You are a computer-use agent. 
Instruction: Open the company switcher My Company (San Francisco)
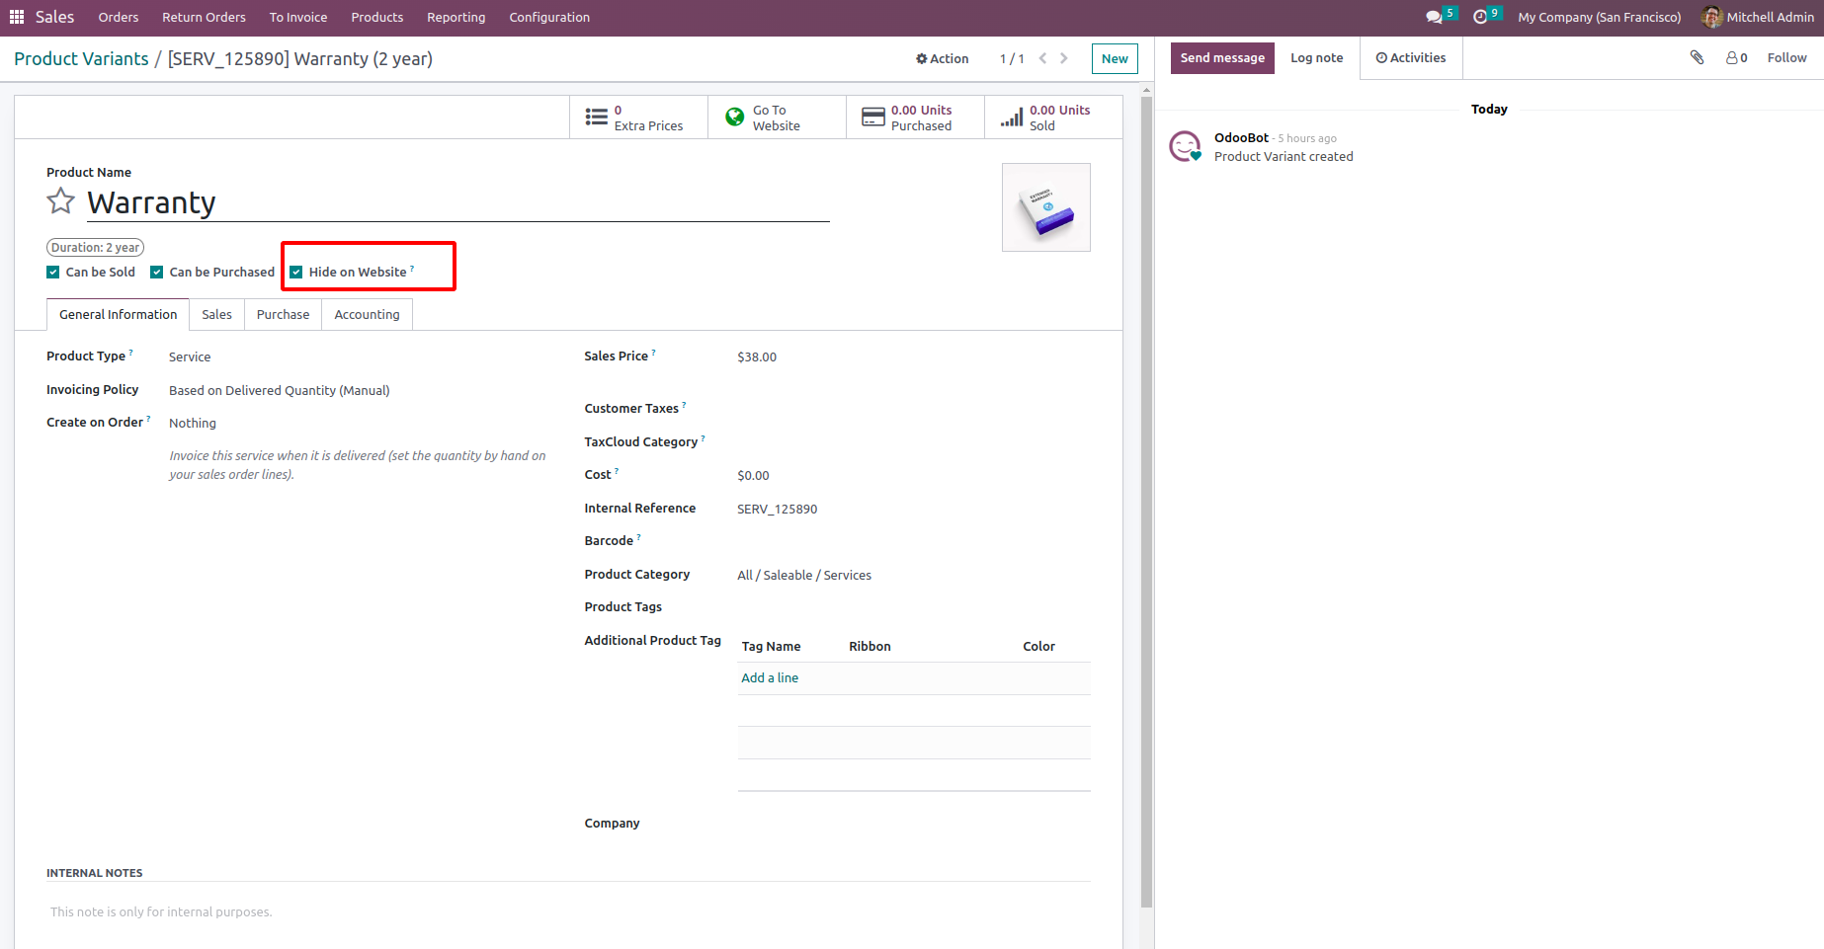(x=1599, y=17)
